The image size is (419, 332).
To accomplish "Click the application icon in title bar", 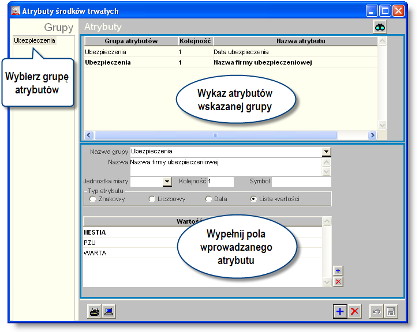I will 16,10.
